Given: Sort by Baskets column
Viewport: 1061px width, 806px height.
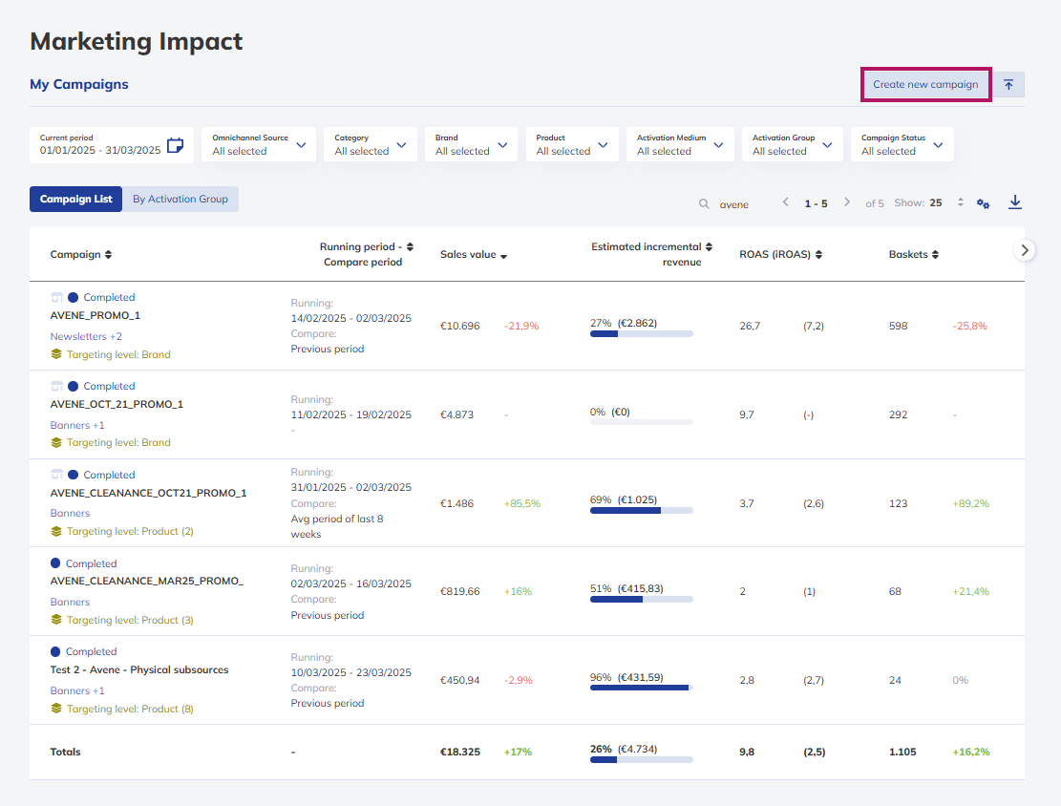Looking at the screenshot, I should coord(914,254).
